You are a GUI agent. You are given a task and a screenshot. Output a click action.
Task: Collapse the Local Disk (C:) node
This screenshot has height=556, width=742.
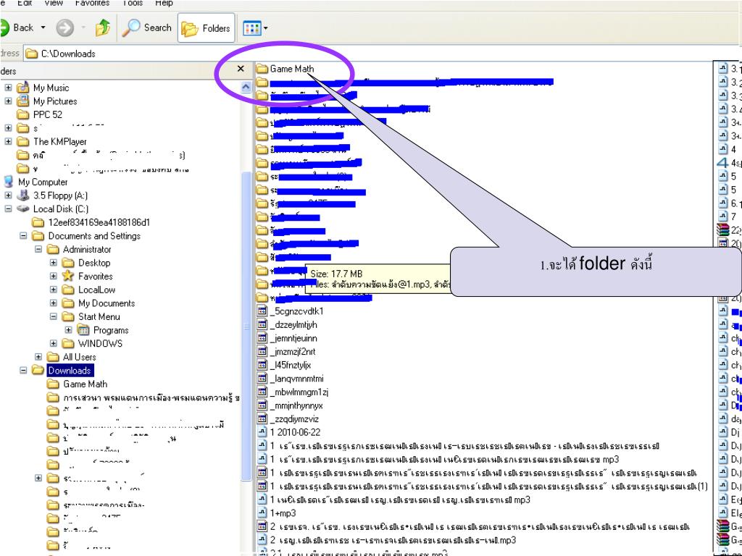pyautogui.click(x=8, y=209)
